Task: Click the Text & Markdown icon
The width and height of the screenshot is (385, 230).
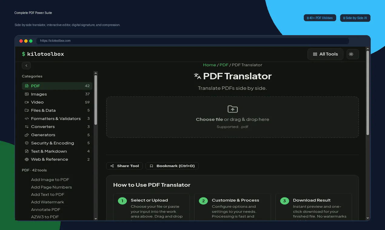Action: click(27, 151)
